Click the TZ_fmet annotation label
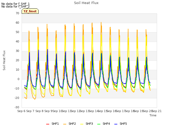 [30, 11]
